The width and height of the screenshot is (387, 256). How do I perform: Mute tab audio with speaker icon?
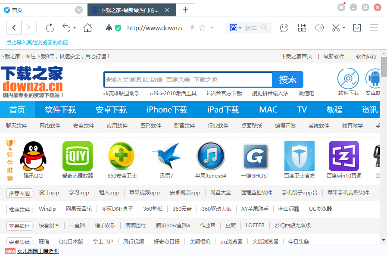click(319, 28)
